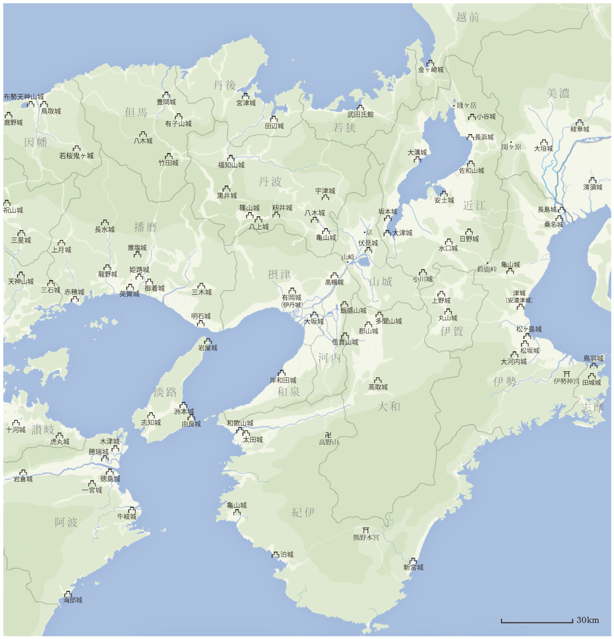Select the 姫路城 castle marker
614x639 pixels.
[x=139, y=276]
